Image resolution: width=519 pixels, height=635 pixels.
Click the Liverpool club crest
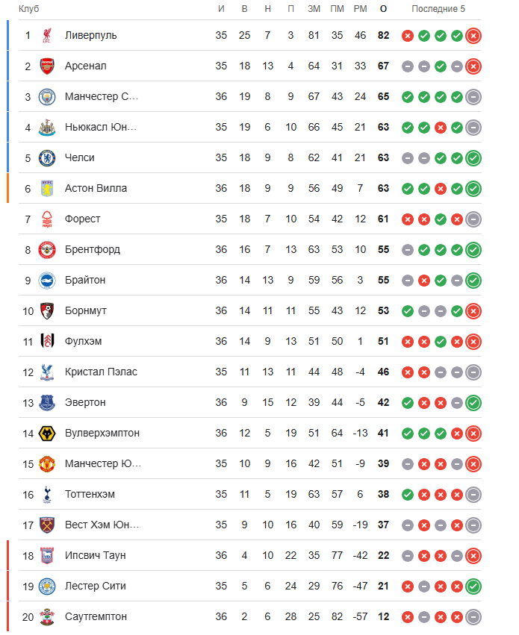coord(47,35)
